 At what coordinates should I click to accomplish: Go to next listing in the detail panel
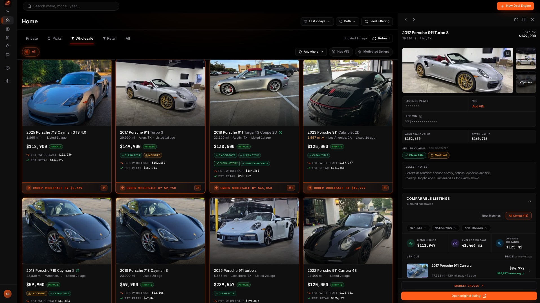(414, 19)
